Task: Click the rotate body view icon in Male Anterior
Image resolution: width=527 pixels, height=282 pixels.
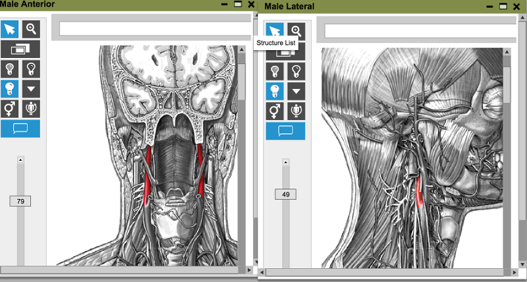Action: 31,108
